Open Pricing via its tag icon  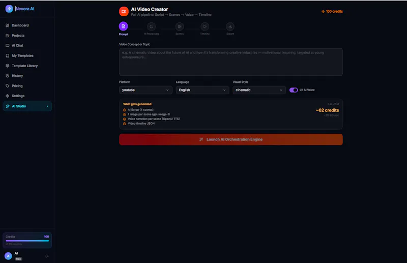pos(7,85)
